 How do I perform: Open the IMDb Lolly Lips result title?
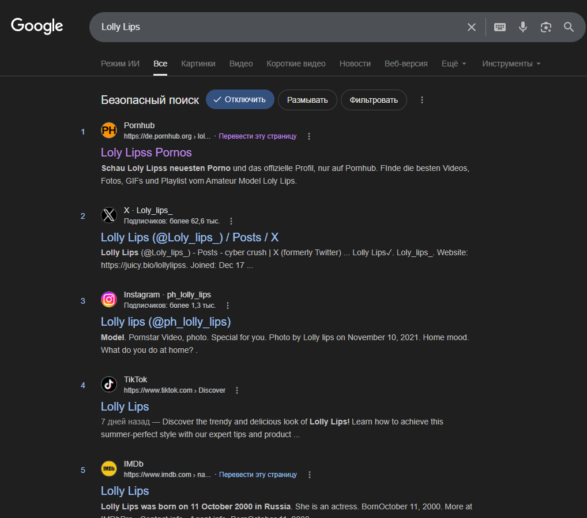(x=125, y=491)
